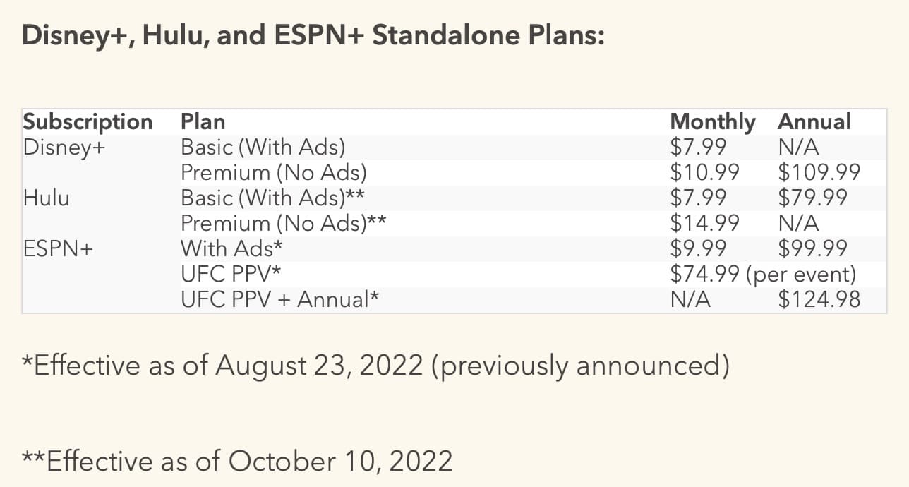Click the $74.99 (per event) price

click(x=763, y=274)
